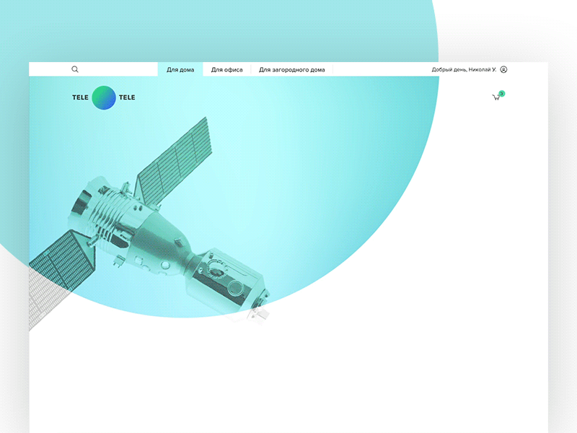Click the search magnifier icon
The width and height of the screenshot is (577, 433).
coord(75,69)
